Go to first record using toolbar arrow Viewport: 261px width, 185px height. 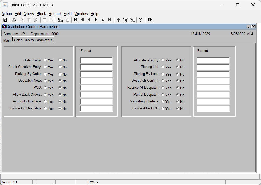[76, 20]
